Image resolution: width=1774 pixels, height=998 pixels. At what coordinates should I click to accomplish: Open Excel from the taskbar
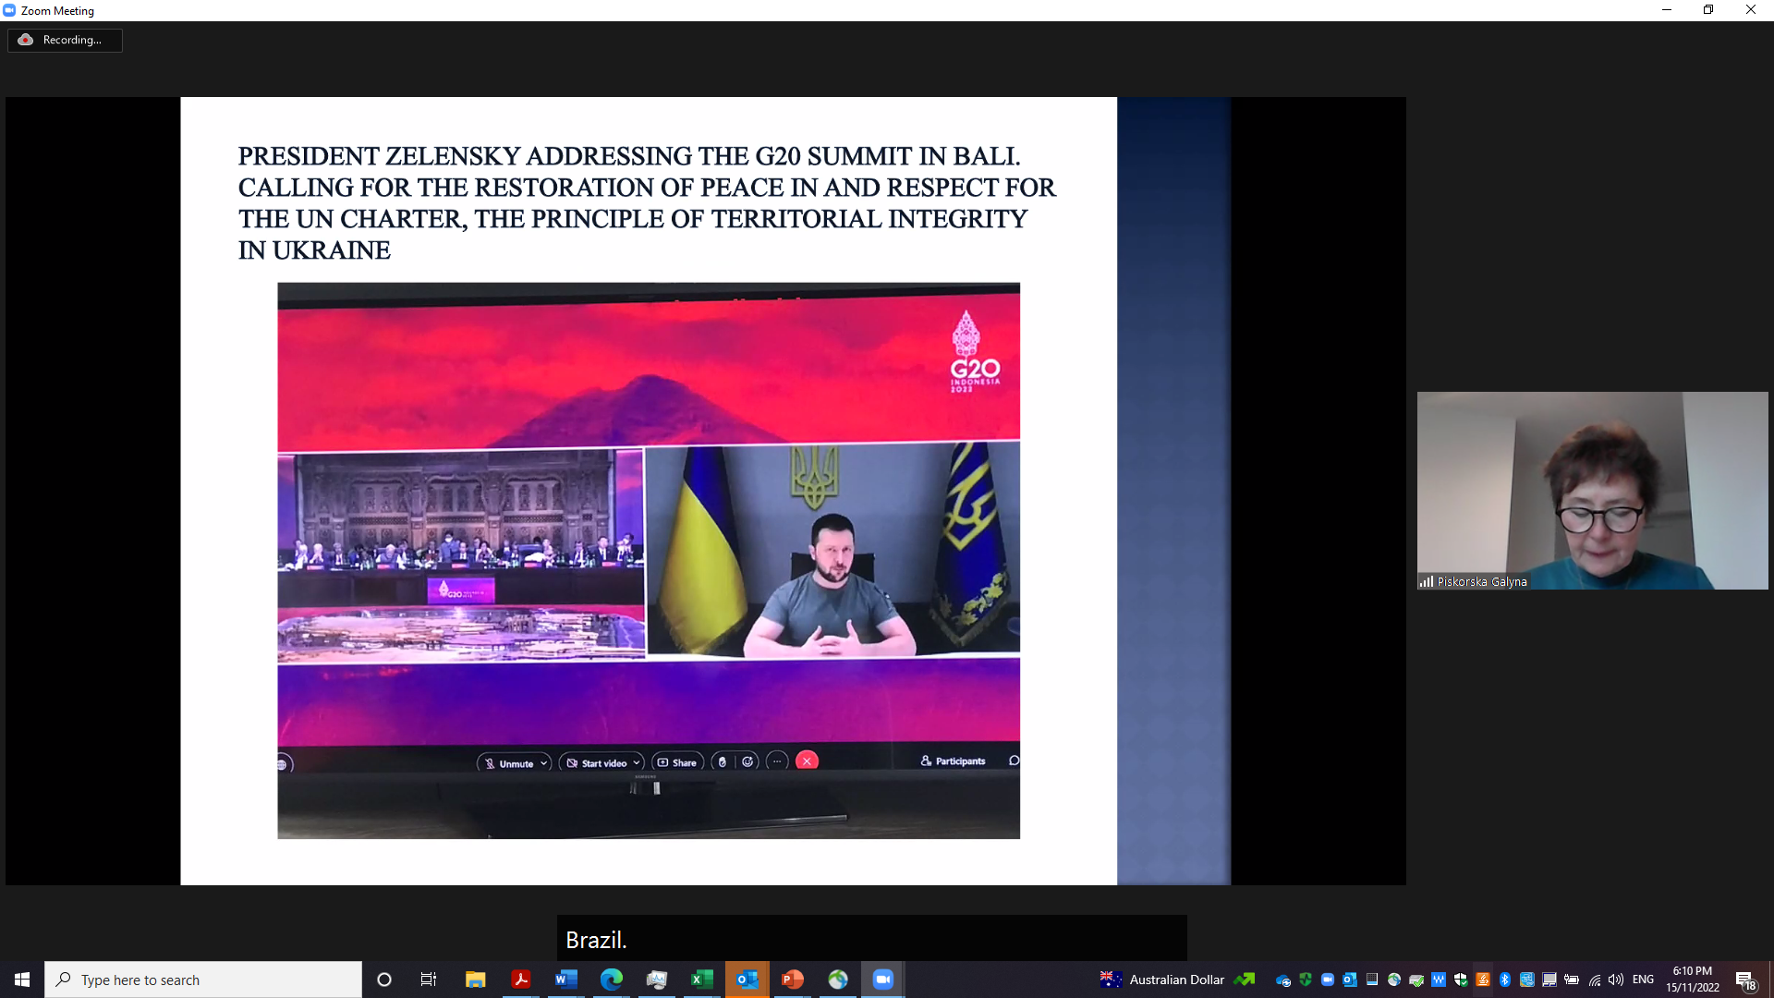(701, 980)
